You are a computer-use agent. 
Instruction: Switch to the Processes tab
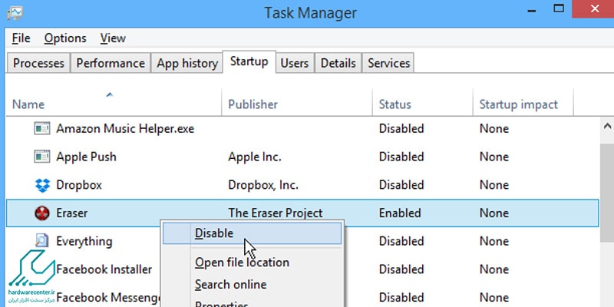point(38,63)
